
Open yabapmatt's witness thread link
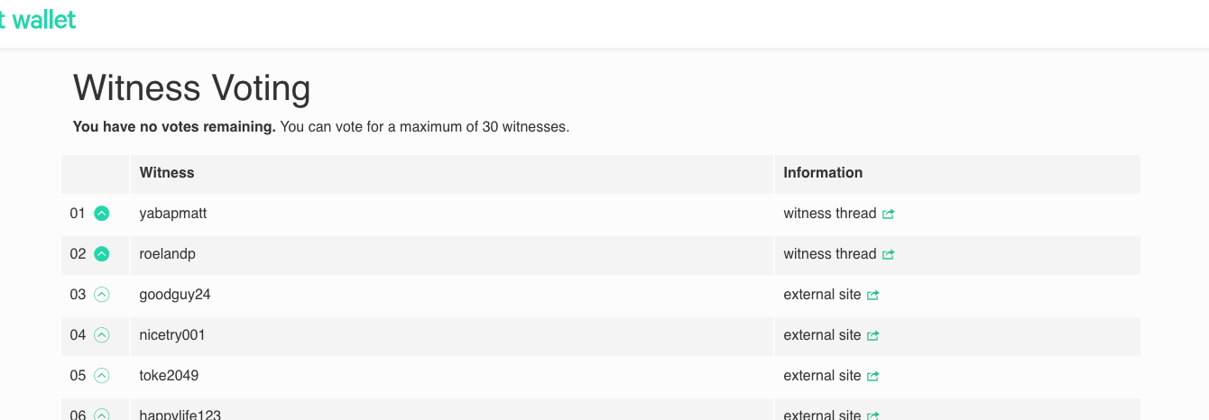(829, 214)
